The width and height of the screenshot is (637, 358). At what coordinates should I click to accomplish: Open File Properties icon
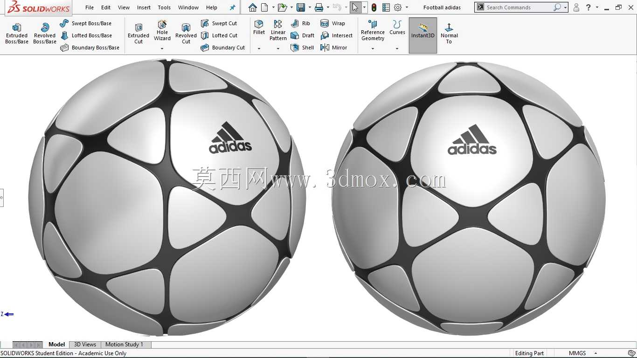pyautogui.click(x=386, y=7)
